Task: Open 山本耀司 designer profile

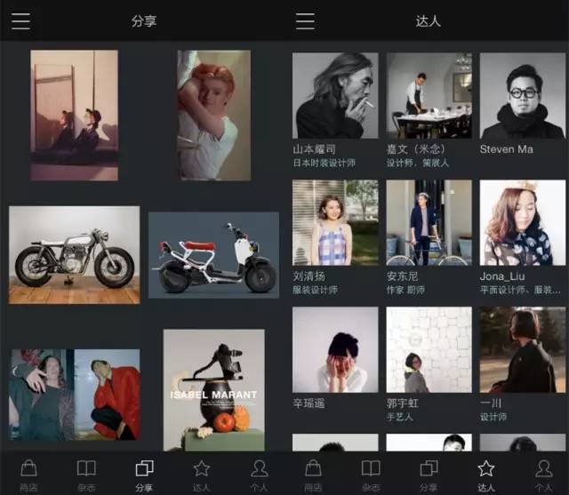Action: coord(334,96)
